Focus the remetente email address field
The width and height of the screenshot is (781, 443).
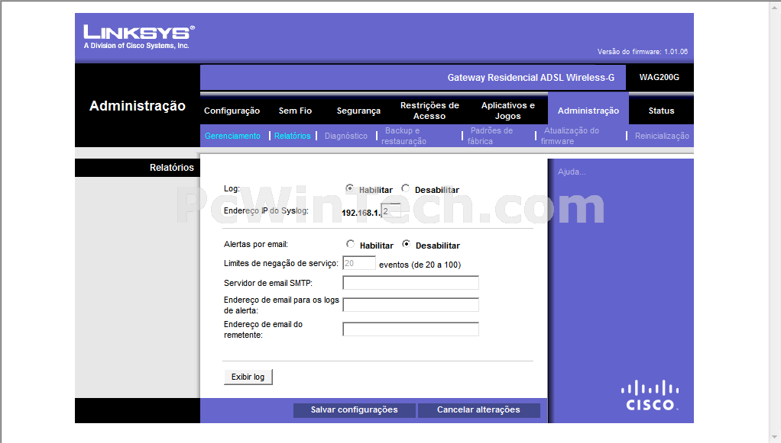pyautogui.click(x=411, y=329)
